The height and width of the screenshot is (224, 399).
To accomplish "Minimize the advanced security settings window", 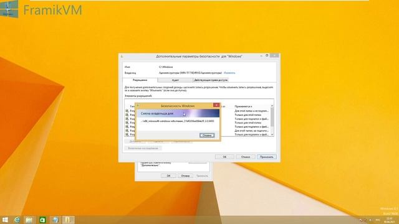I will (x=261, y=55).
